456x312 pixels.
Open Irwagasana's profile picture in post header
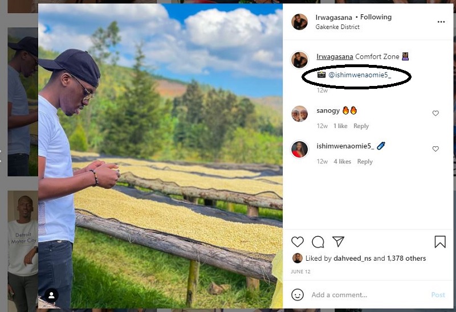pos(300,22)
